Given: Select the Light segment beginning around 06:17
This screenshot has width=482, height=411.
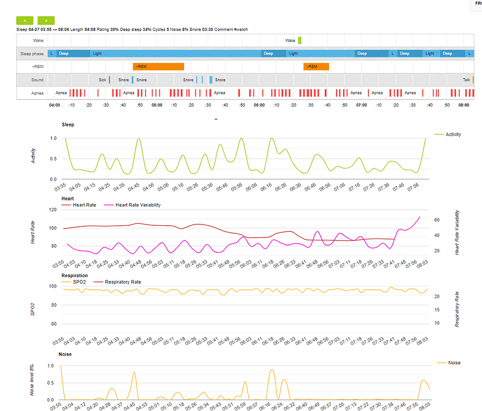Looking at the screenshot, I should click(x=320, y=54).
